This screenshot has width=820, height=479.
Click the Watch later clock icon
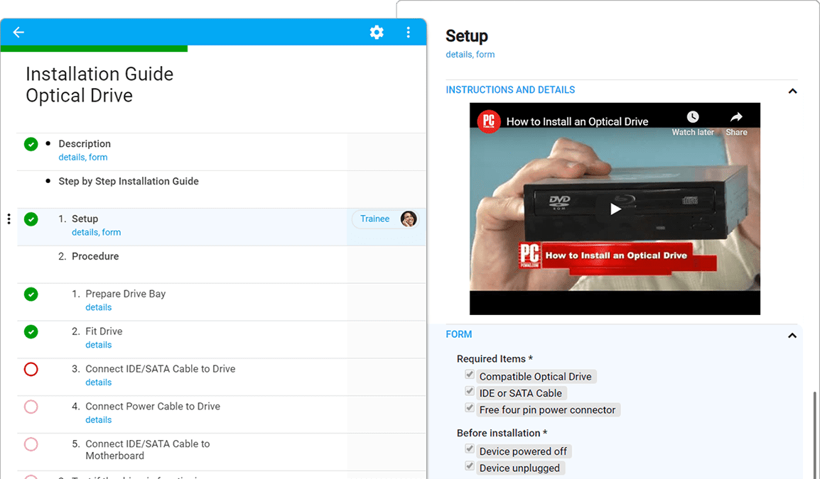tap(692, 117)
